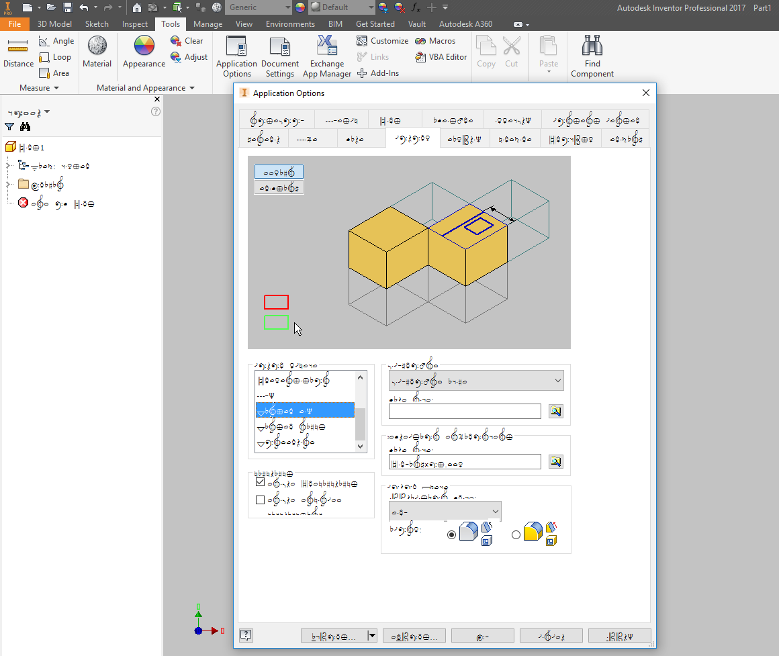Image resolution: width=779 pixels, height=656 pixels.
Task: Open the Default lighting dropdown in Quick Access toolbar
Action: click(x=341, y=8)
